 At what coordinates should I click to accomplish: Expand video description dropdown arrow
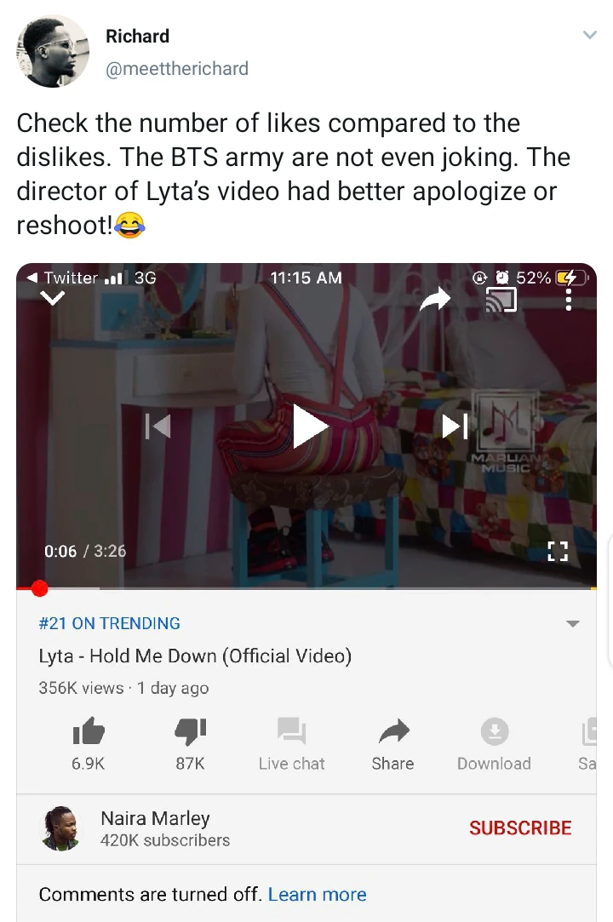(572, 623)
